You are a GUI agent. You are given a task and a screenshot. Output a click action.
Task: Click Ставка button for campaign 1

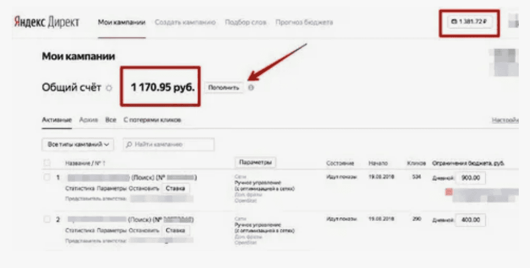(x=175, y=188)
